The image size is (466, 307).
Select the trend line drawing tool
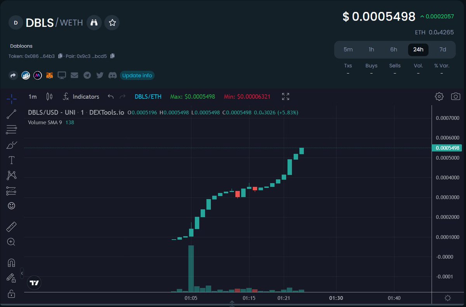(x=12, y=114)
